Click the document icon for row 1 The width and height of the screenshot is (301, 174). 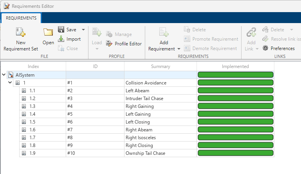pos(18,83)
